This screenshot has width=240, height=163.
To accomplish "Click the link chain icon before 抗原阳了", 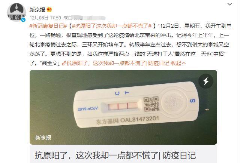I will pyautogui.click(x=64, y=63).
